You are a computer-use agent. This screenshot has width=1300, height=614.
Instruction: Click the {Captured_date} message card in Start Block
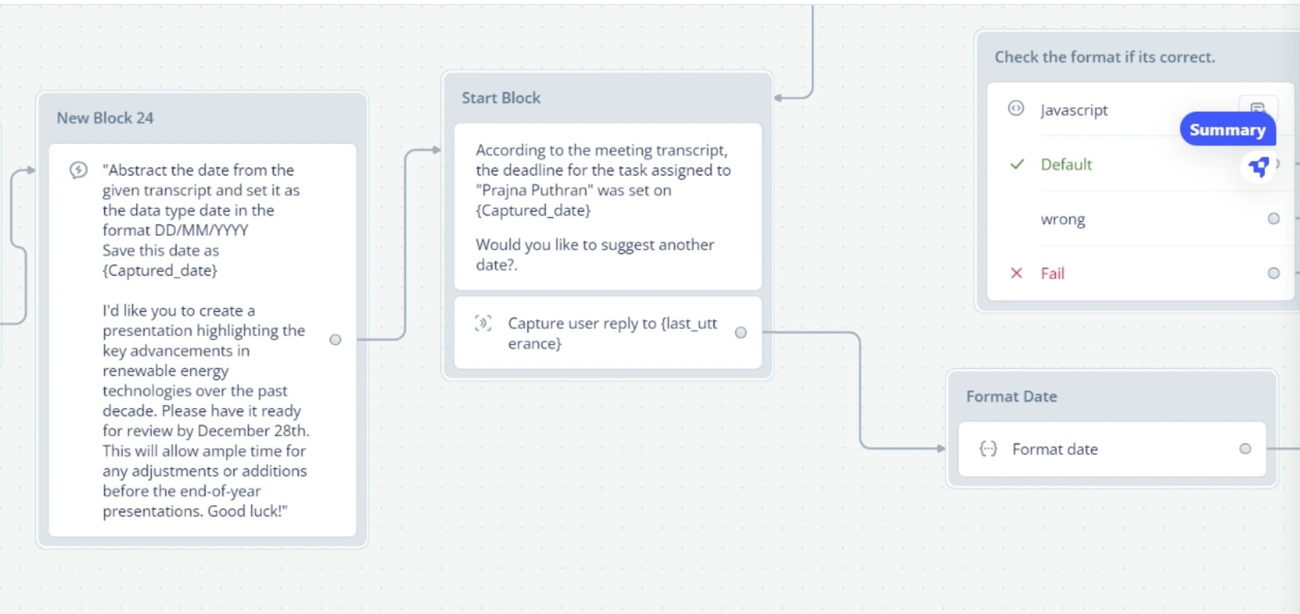pyautogui.click(x=606, y=207)
